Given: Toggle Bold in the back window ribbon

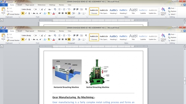Looking at the screenshot, I should coord(23,13).
